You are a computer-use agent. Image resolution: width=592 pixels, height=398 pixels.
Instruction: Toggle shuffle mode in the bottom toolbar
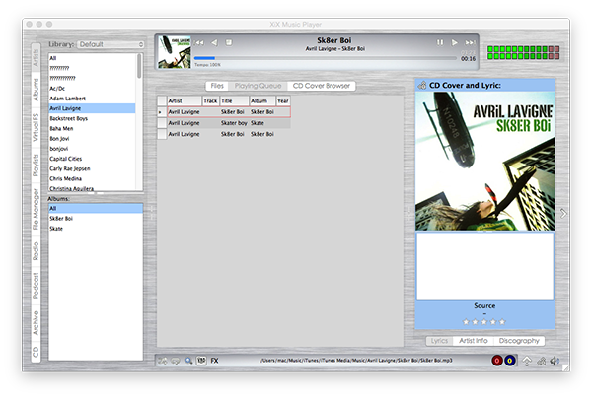(163, 361)
